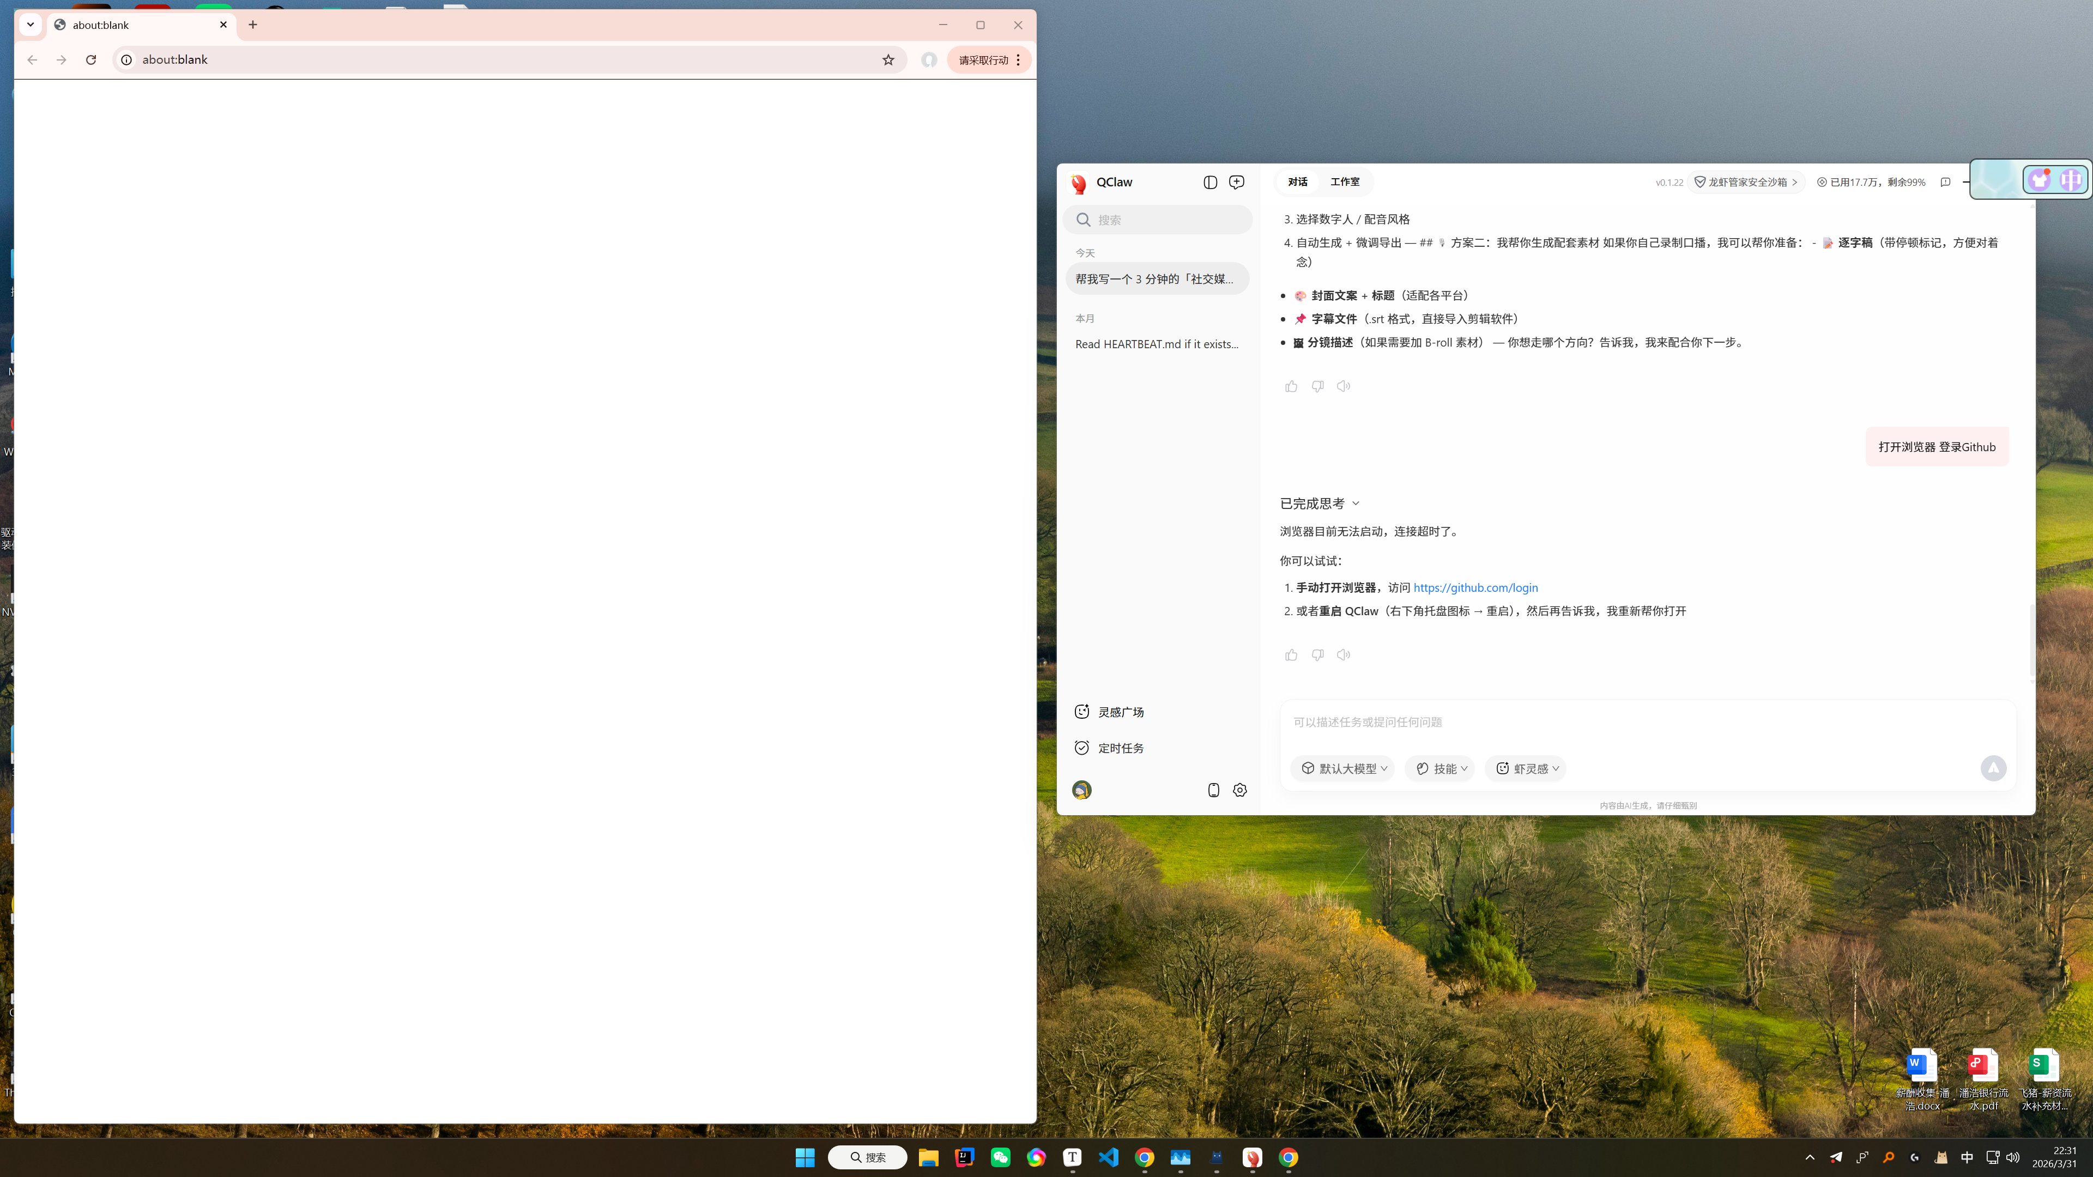
Task: Open the 默认大模型 model dropdown
Action: (x=1342, y=768)
